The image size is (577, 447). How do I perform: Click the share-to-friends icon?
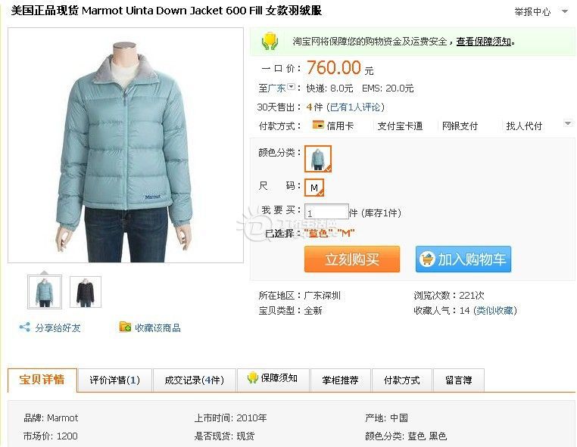[x=25, y=327]
